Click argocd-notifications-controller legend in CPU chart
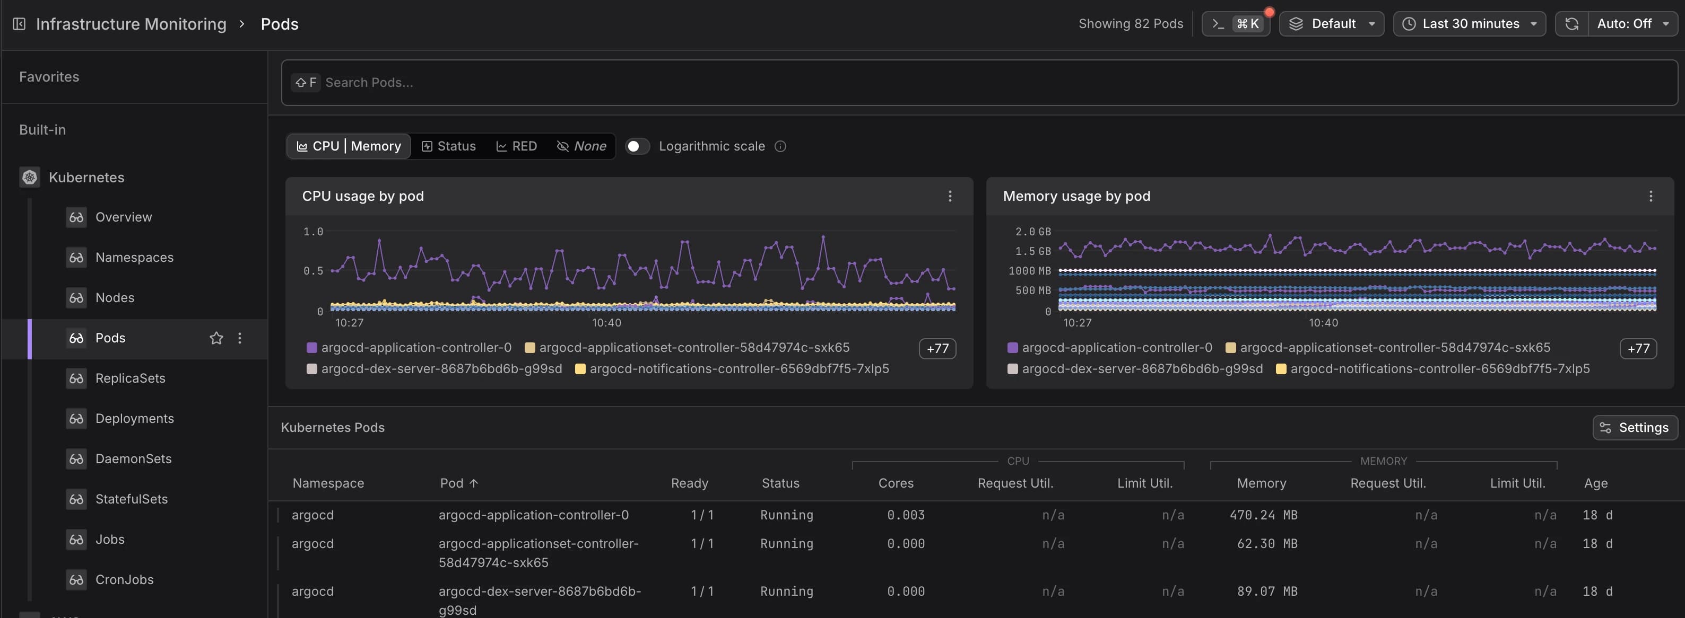 click(x=732, y=369)
